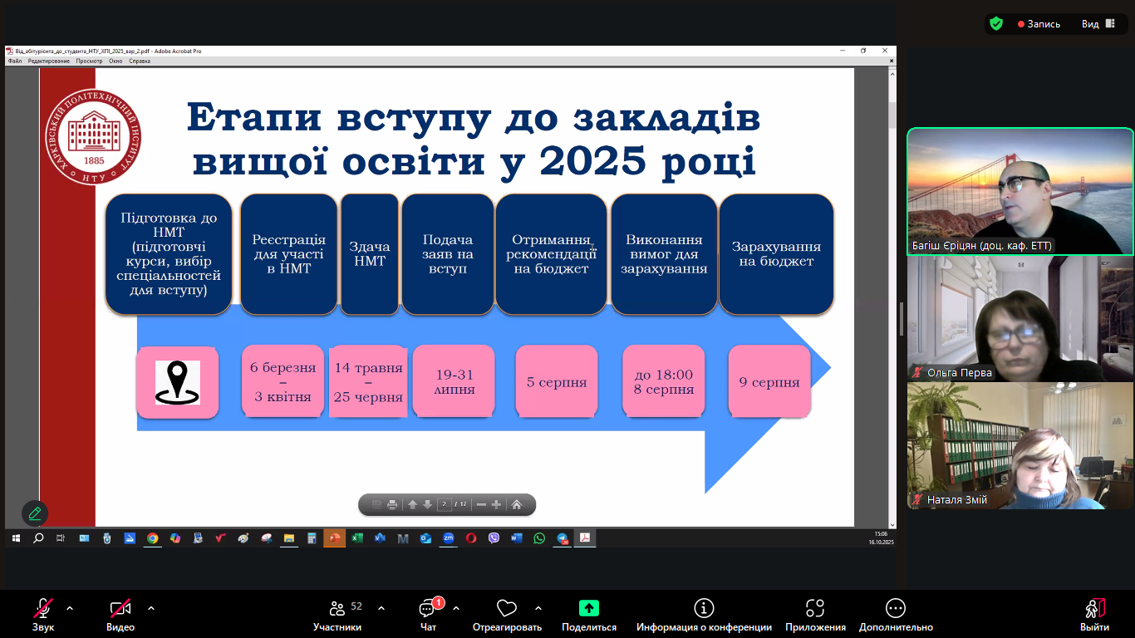Expand the arrow next to Участники
The image size is (1135, 638).
pos(381,608)
